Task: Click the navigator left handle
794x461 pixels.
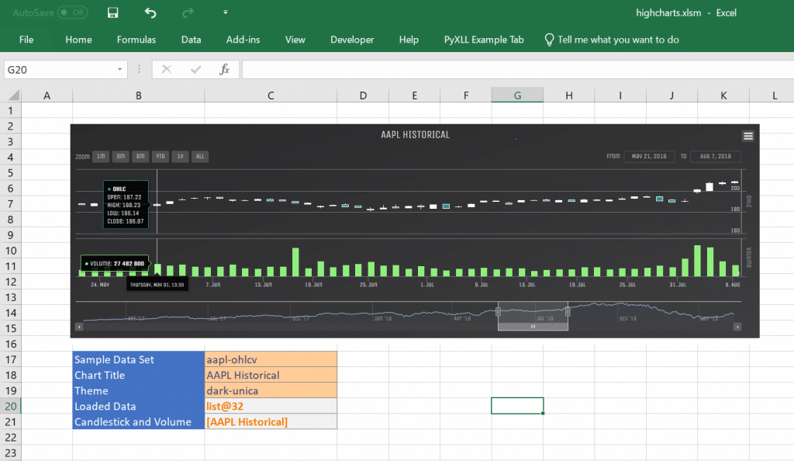Action: click(499, 311)
